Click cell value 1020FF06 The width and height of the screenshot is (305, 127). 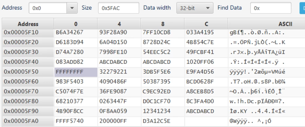click(200, 62)
